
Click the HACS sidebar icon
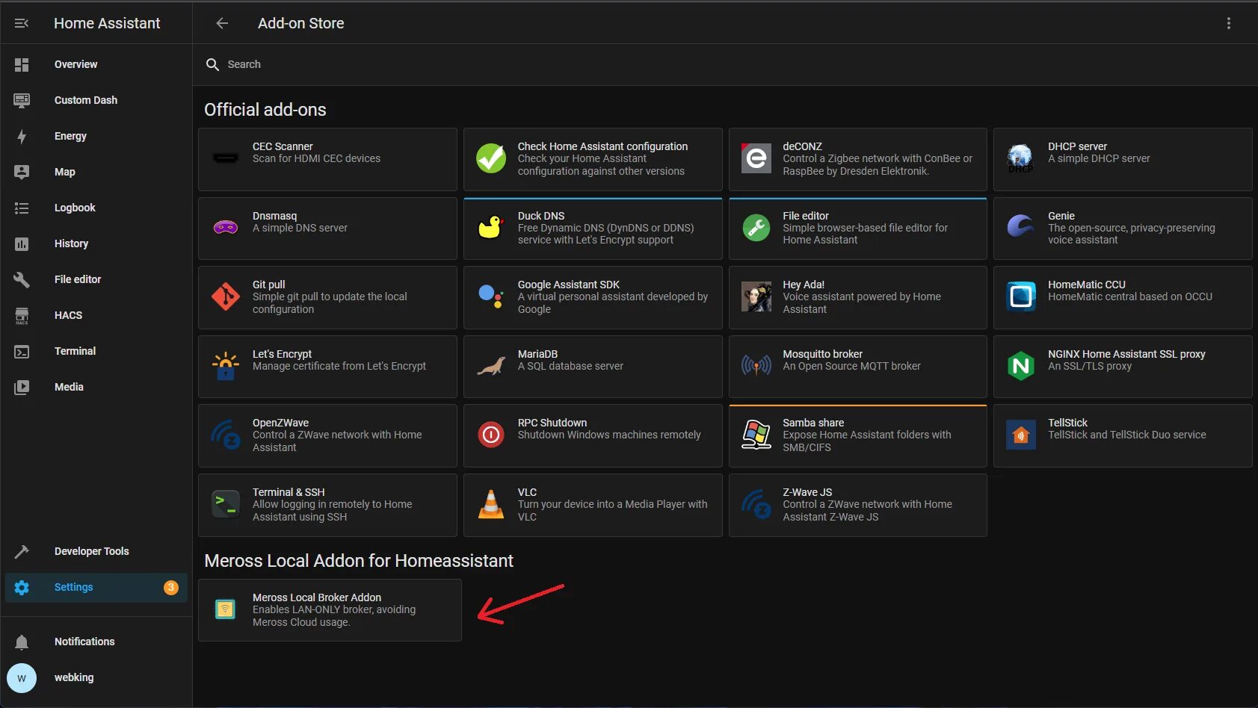(x=22, y=315)
